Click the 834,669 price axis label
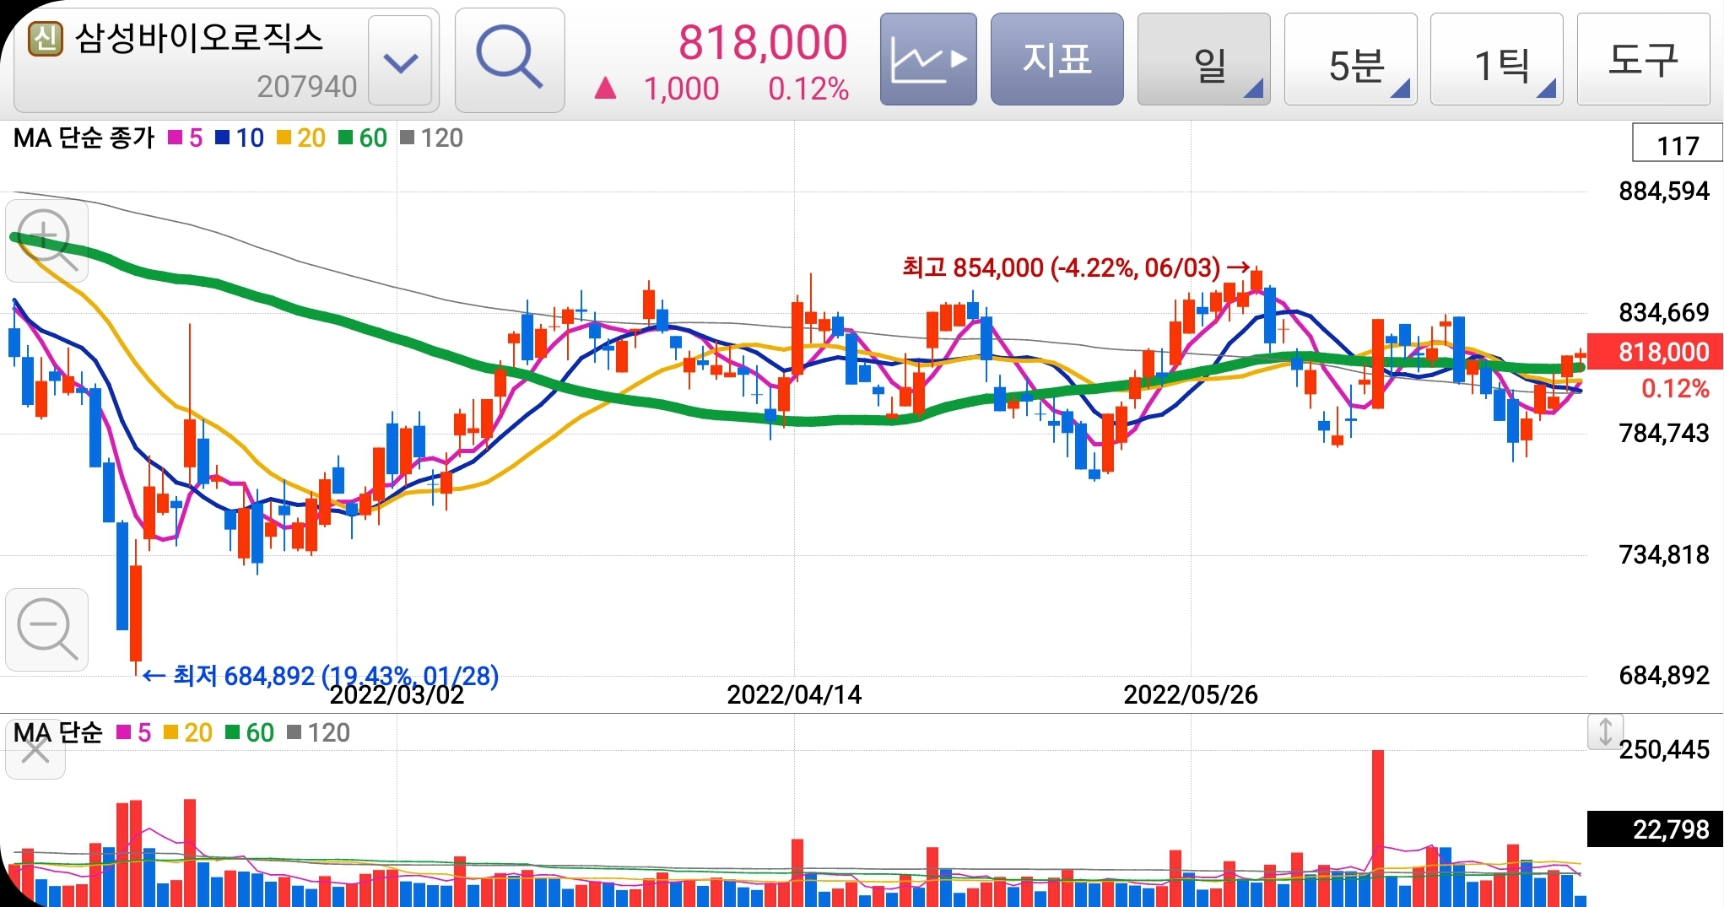1724x907 pixels. (1664, 313)
